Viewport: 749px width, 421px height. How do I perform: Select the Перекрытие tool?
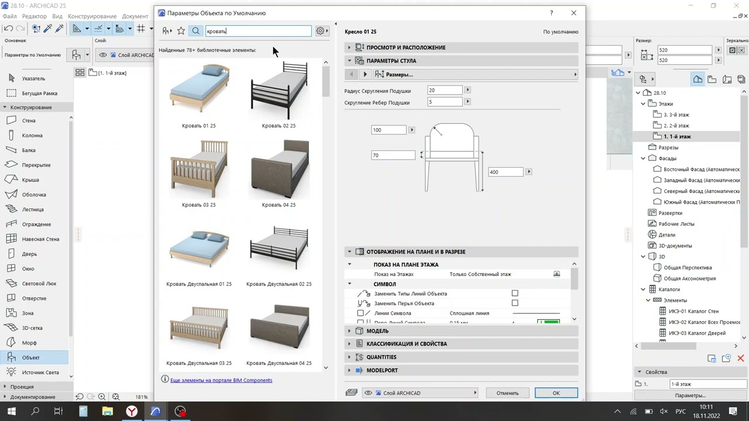click(x=35, y=165)
